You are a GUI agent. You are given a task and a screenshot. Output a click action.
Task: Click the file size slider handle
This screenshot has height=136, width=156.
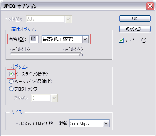point(81,54)
